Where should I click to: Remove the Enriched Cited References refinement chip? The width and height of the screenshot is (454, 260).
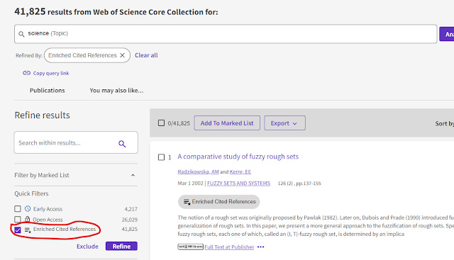point(123,55)
